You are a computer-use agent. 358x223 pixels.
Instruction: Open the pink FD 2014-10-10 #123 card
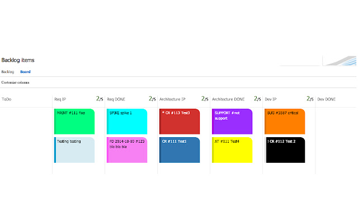pyautogui.click(x=127, y=150)
